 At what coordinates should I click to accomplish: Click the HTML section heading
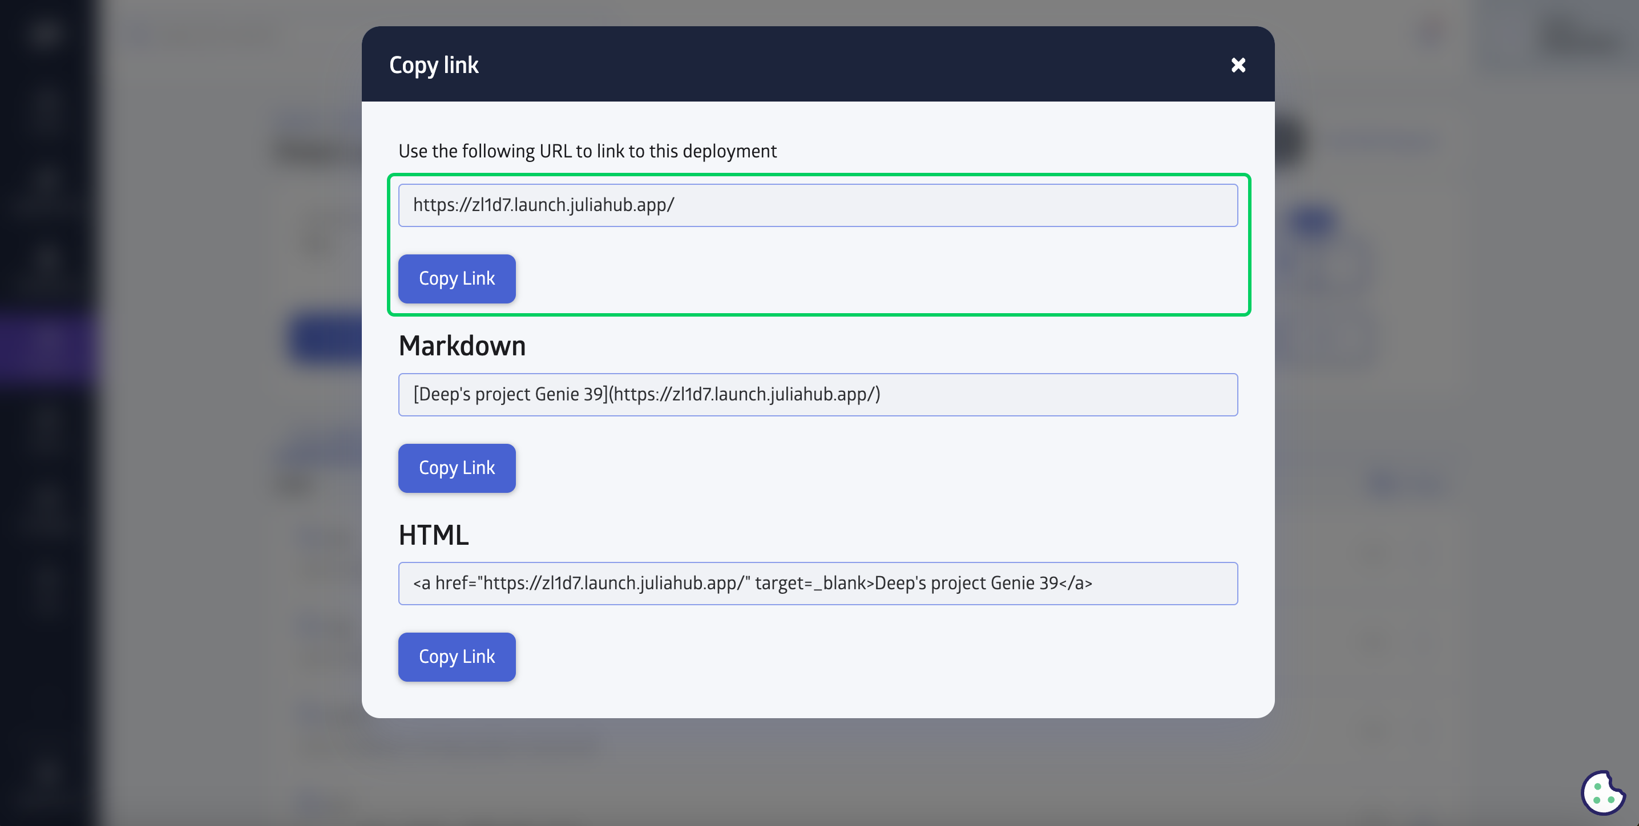coord(433,535)
